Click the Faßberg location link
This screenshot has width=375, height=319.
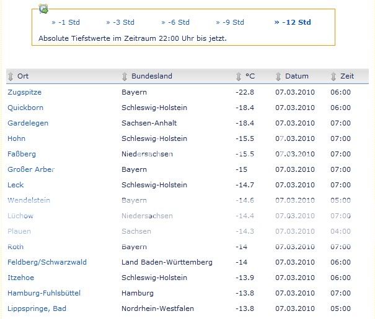21,154
